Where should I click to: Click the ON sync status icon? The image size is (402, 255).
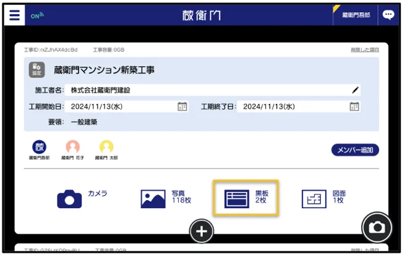pos(37,15)
